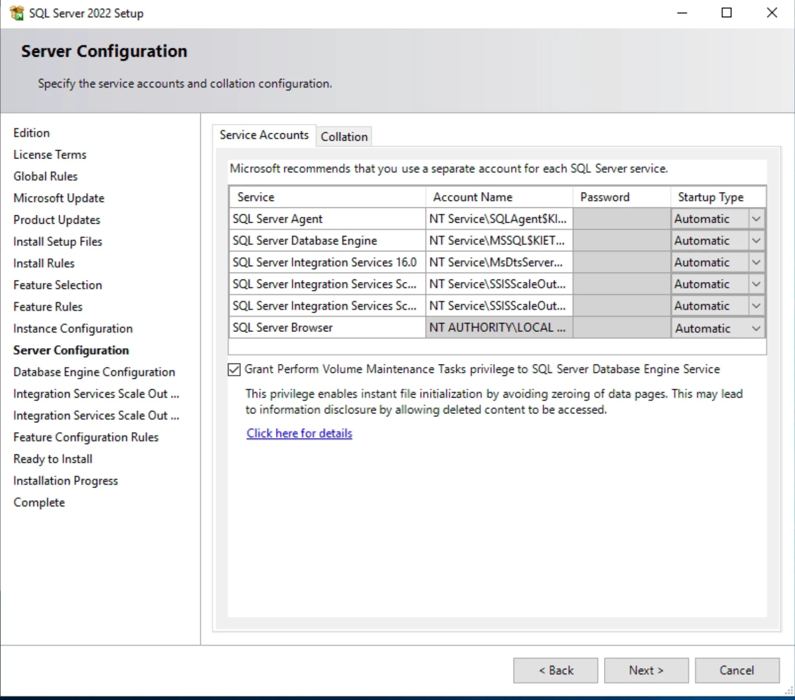Click the Feature Selection step
Screen dimensions: 795x700
(58, 285)
